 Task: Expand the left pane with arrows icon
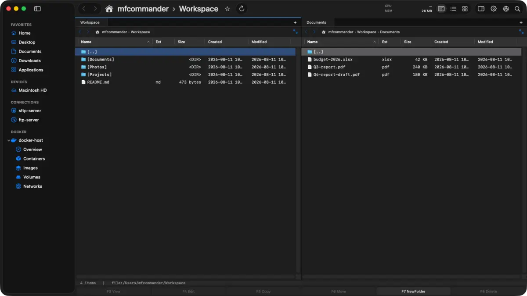[x=295, y=32]
